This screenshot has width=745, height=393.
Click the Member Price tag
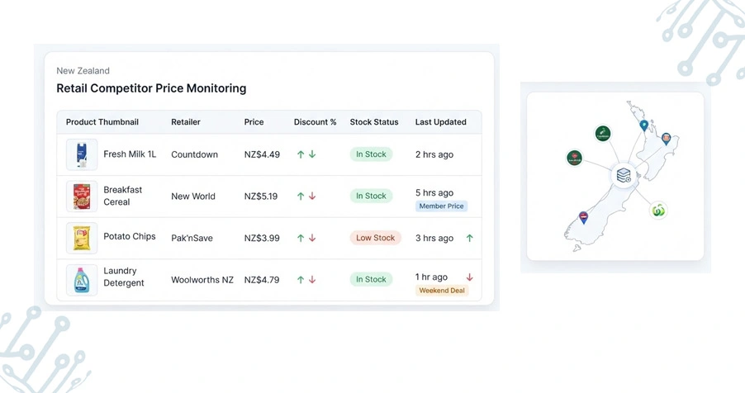click(x=441, y=206)
